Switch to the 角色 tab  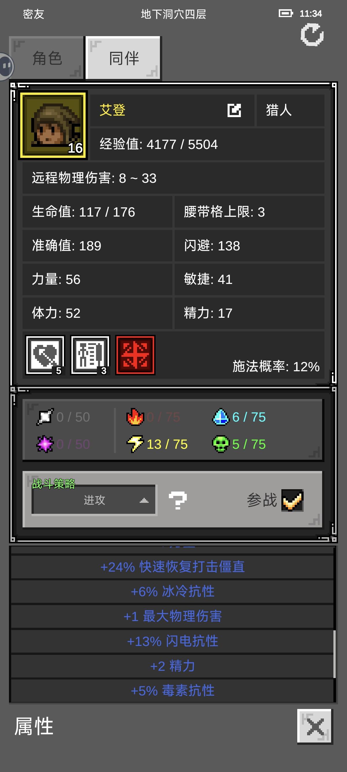pyautogui.click(x=47, y=58)
